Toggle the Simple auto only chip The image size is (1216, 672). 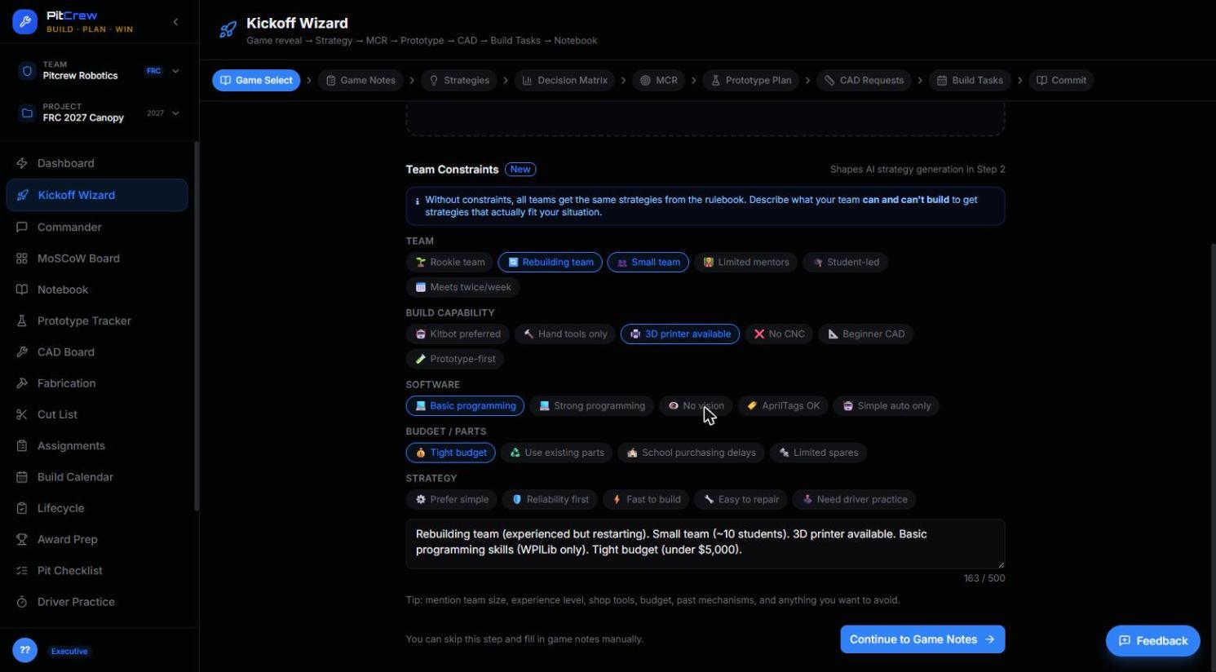[887, 405]
